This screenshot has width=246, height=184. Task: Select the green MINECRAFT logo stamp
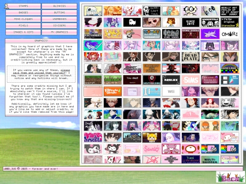113,80
